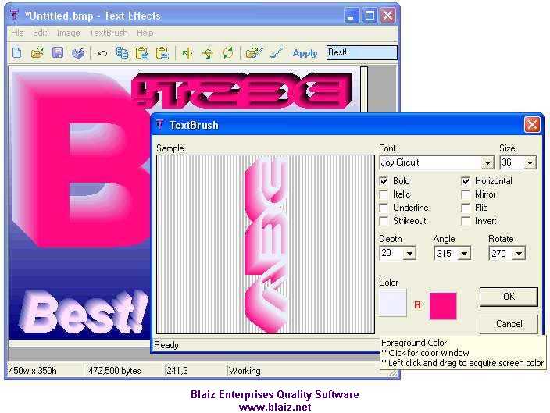Viewport: 550px width, 413px height.
Task: Paste from clipboard icon
Action: 142,53
